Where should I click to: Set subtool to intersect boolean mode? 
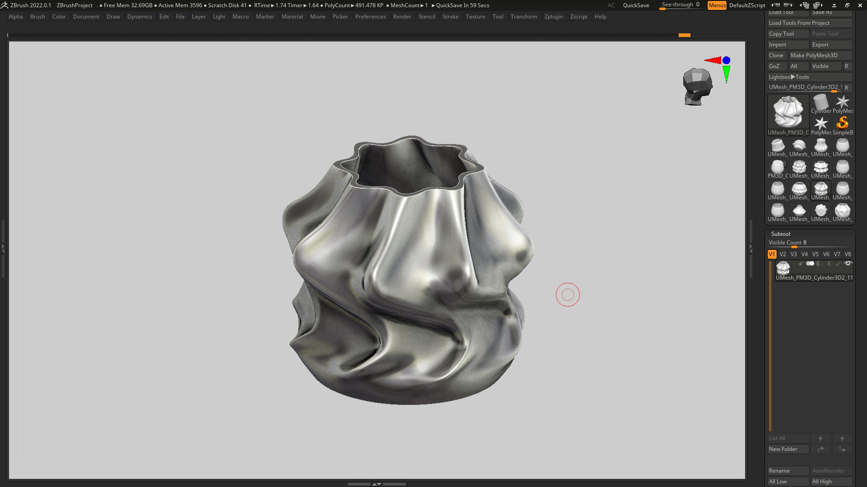pos(829,264)
